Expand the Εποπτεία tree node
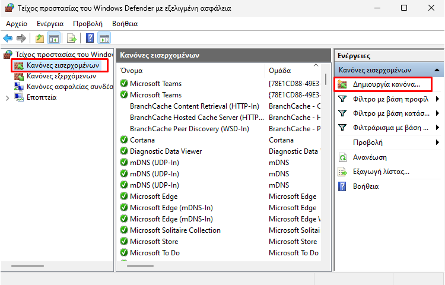 tap(7, 98)
